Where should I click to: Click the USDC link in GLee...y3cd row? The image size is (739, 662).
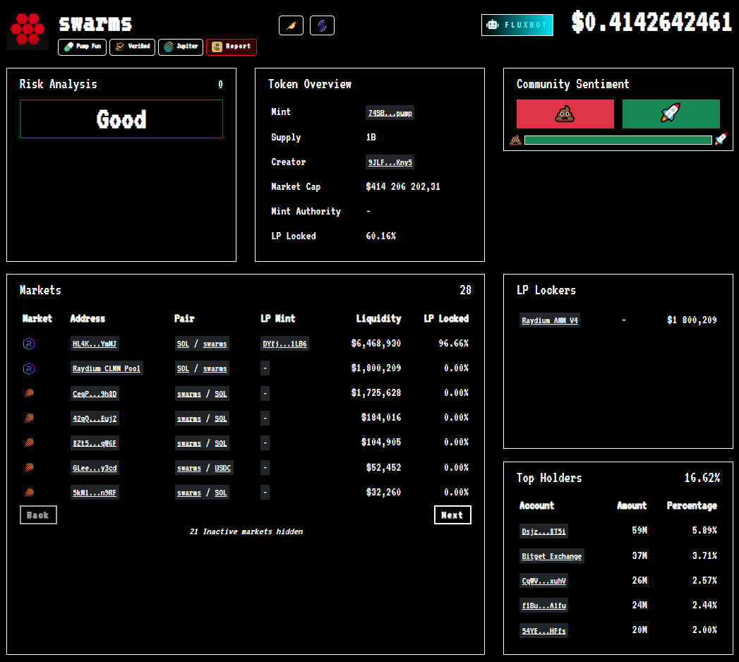[x=223, y=468]
